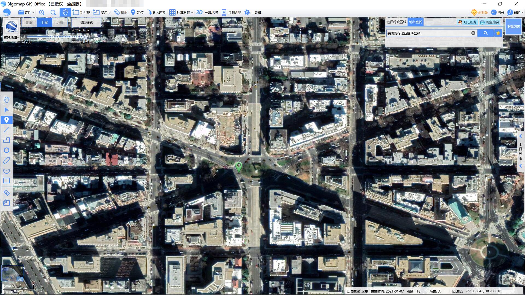This screenshot has height=295, width=525.
Task: Open the 文件 file menu
Action: 26,12
